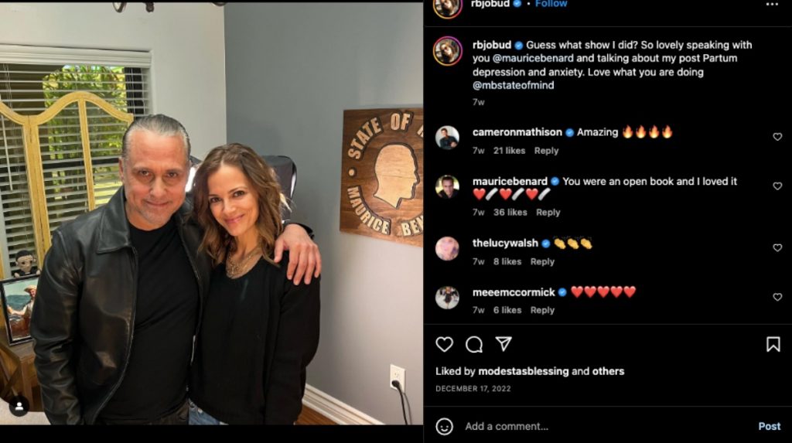Post the comment

pos(769,426)
